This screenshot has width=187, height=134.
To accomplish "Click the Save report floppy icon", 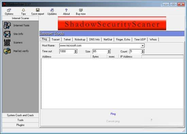I will click(x=38, y=10).
